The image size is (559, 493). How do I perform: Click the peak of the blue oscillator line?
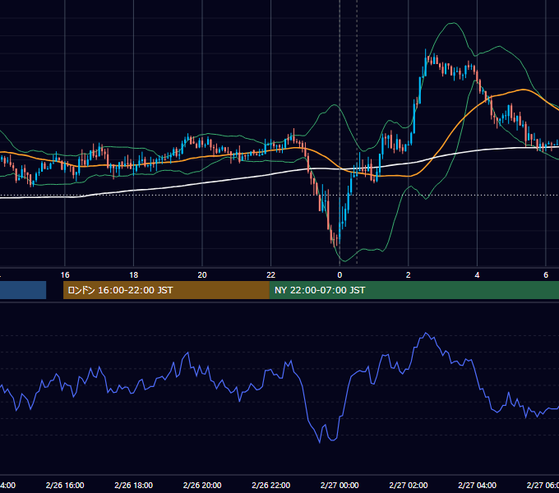(426, 333)
